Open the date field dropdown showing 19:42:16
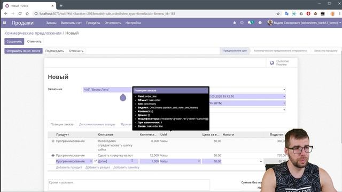The image size is (342, 192). tap(284, 96)
